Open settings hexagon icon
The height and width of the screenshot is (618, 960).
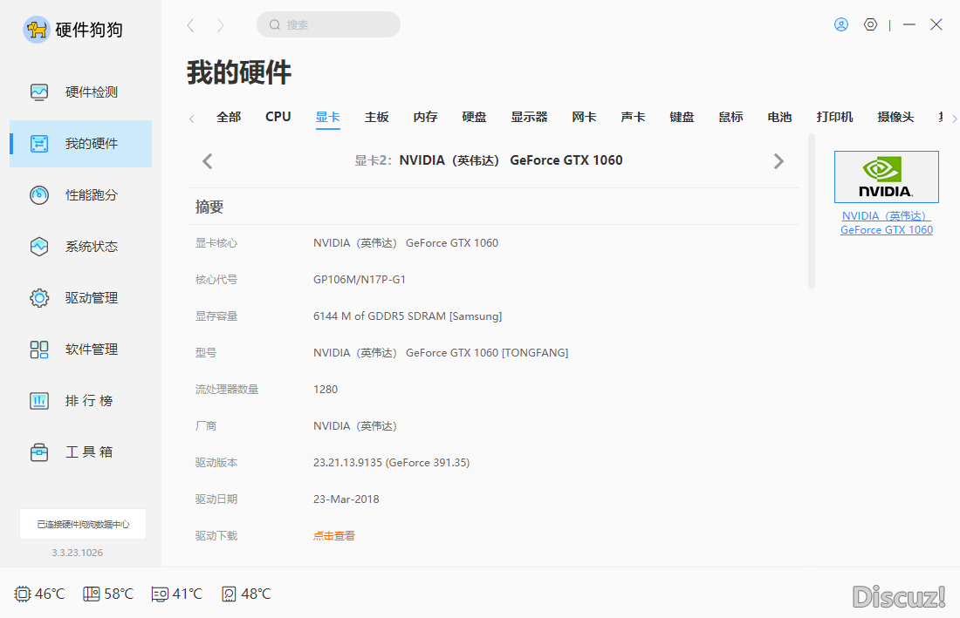click(871, 24)
